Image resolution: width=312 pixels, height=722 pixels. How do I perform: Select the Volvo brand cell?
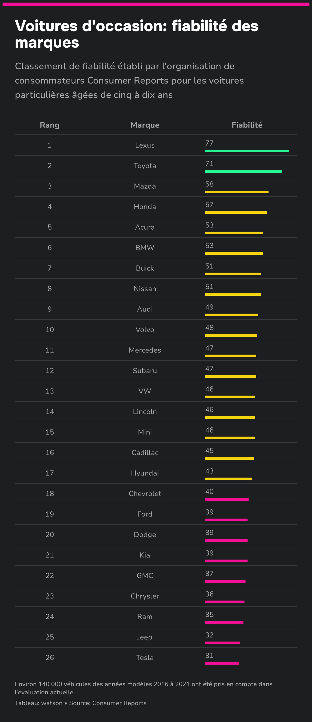pos(145,329)
